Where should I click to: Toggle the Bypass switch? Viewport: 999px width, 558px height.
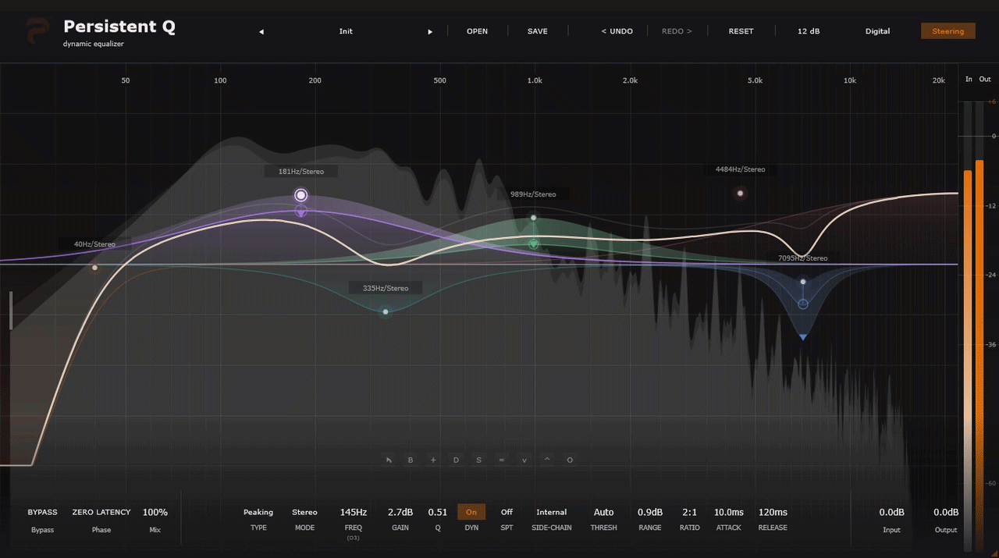[x=42, y=512]
